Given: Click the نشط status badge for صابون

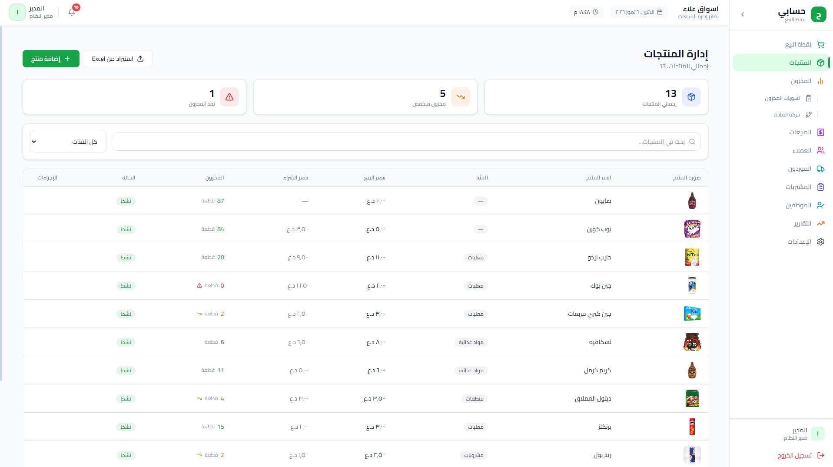Looking at the screenshot, I should [x=126, y=201].
